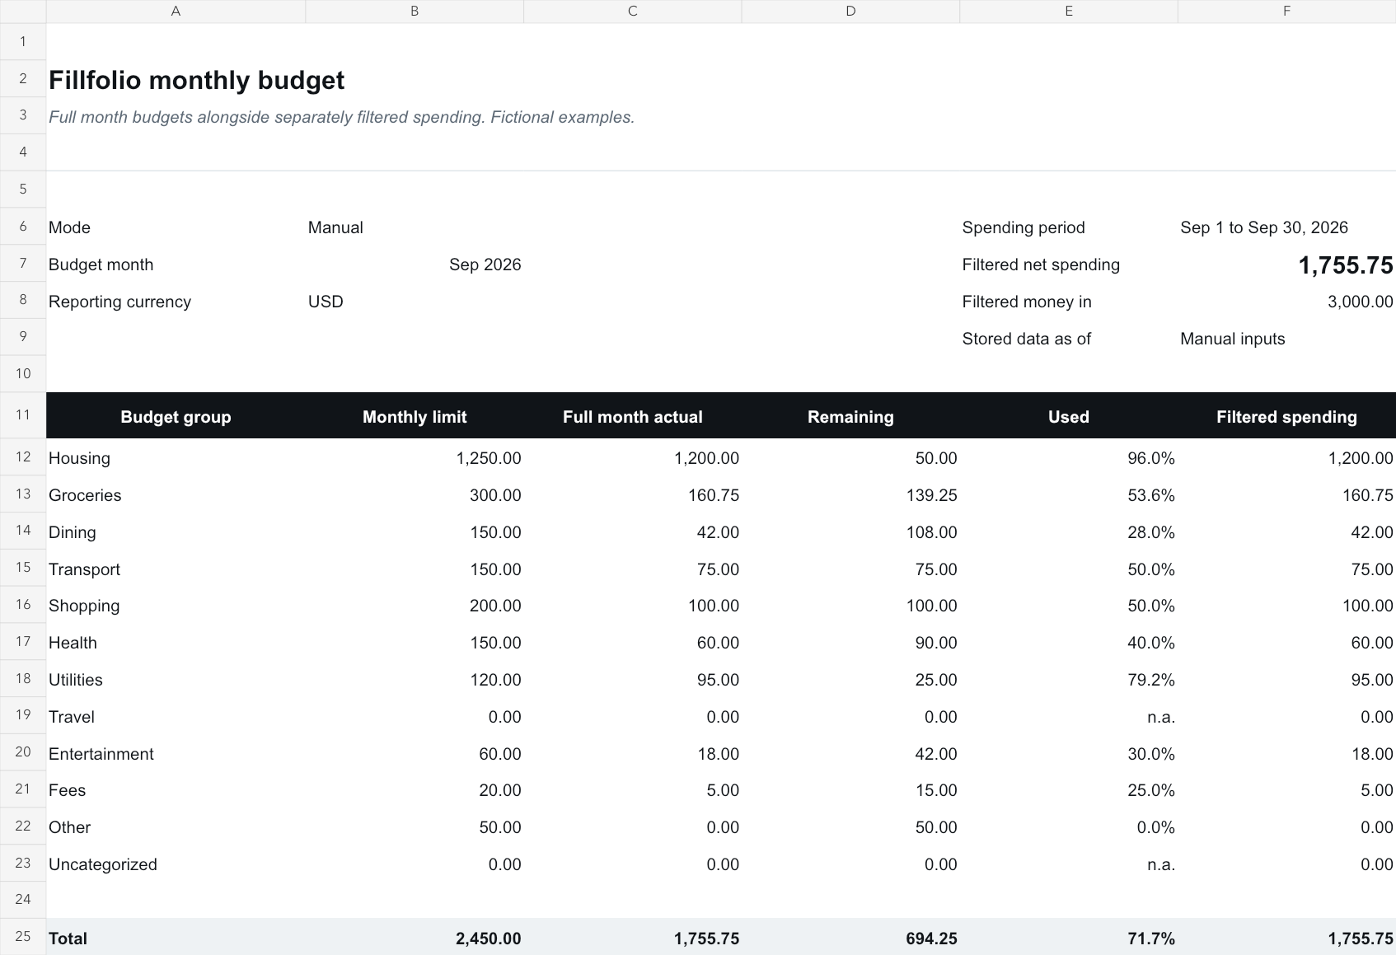Select the column D header
This screenshot has width=1396, height=955.
tap(850, 12)
